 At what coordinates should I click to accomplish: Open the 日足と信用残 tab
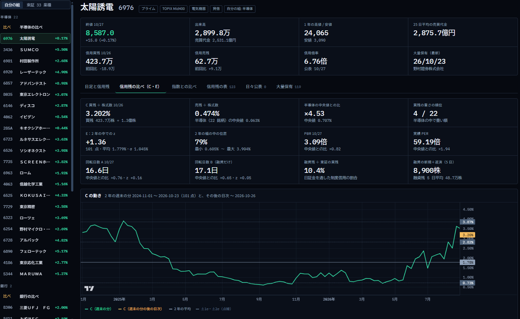pyautogui.click(x=97, y=86)
